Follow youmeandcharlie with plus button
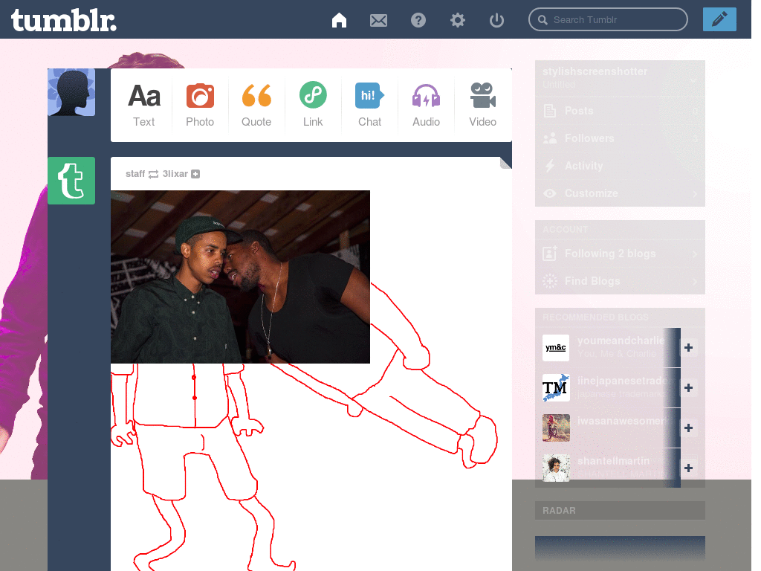The image size is (761, 571). tap(689, 348)
